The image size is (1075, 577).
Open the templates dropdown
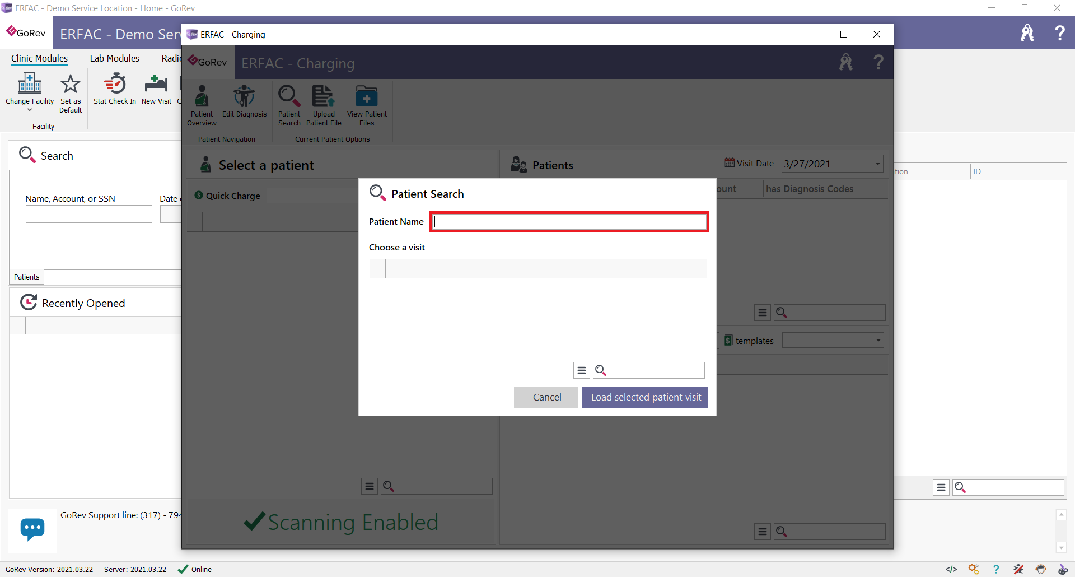878,341
